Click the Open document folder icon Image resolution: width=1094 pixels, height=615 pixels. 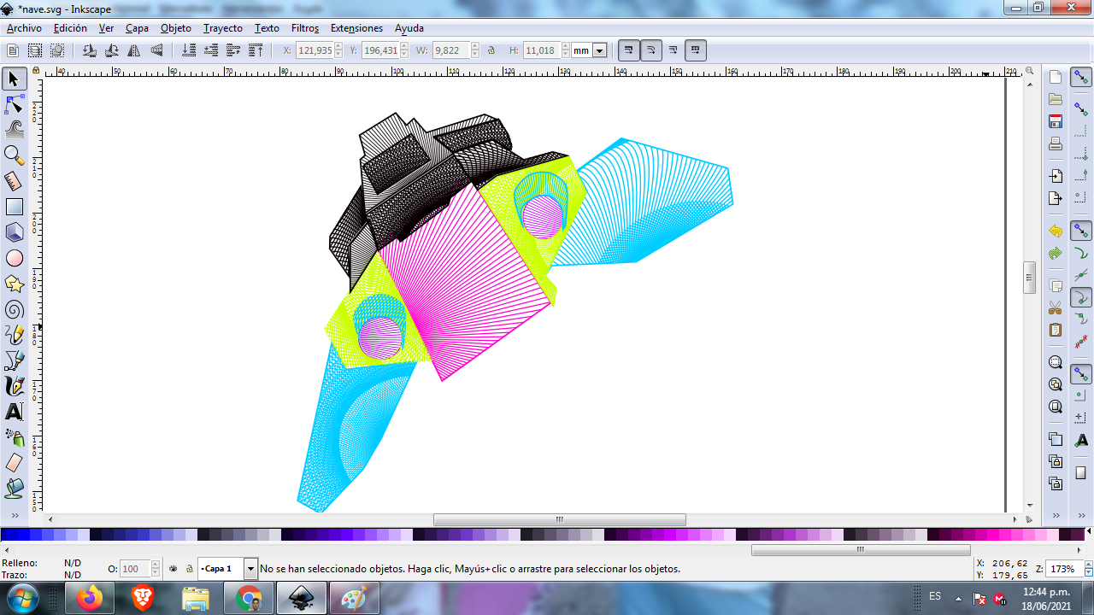pyautogui.click(x=1056, y=99)
